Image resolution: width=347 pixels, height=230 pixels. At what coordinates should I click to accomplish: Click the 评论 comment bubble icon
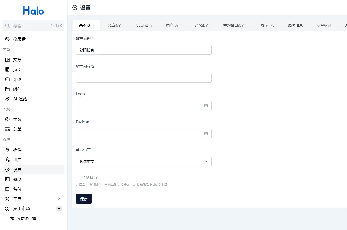(x=7, y=80)
